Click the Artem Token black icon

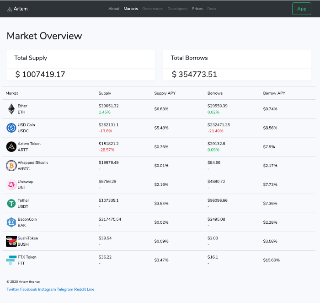(x=11, y=147)
